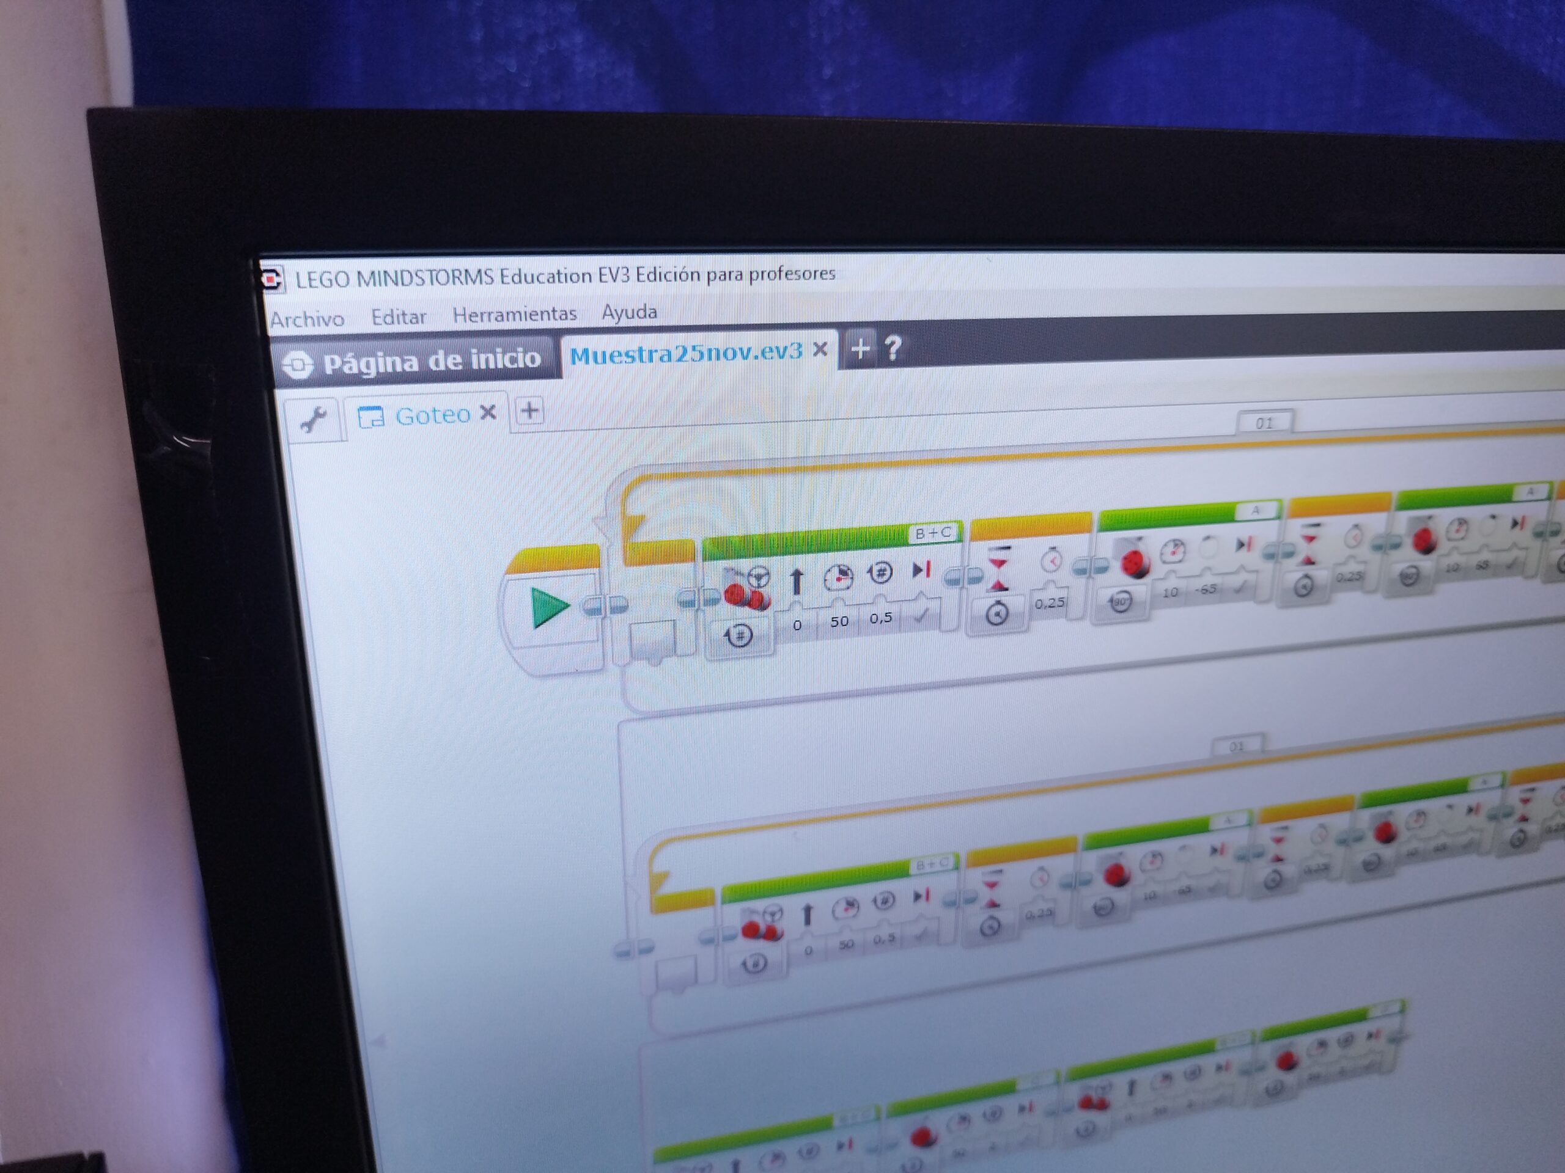Image resolution: width=1565 pixels, height=1173 pixels.
Task: Select the last Medium Motor block in the bottom sequence
Action: [1286, 1059]
